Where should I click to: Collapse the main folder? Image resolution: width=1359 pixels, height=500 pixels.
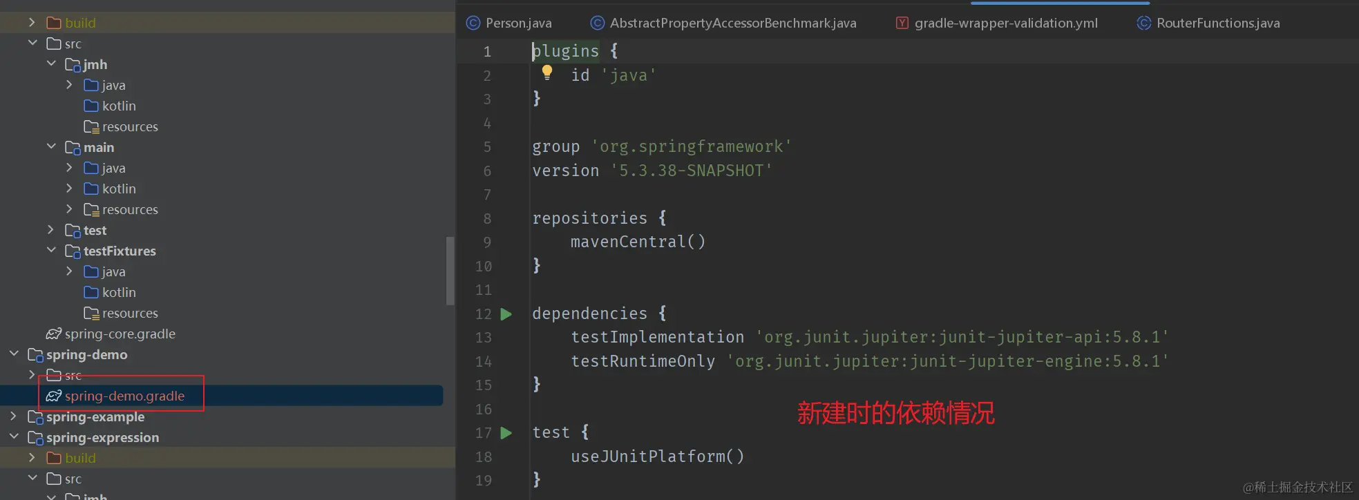(50, 147)
